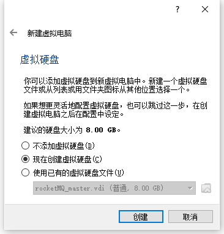Open the rocketMQ_master.vdi combo box
The width and height of the screenshot is (224, 234).
click(x=114, y=188)
